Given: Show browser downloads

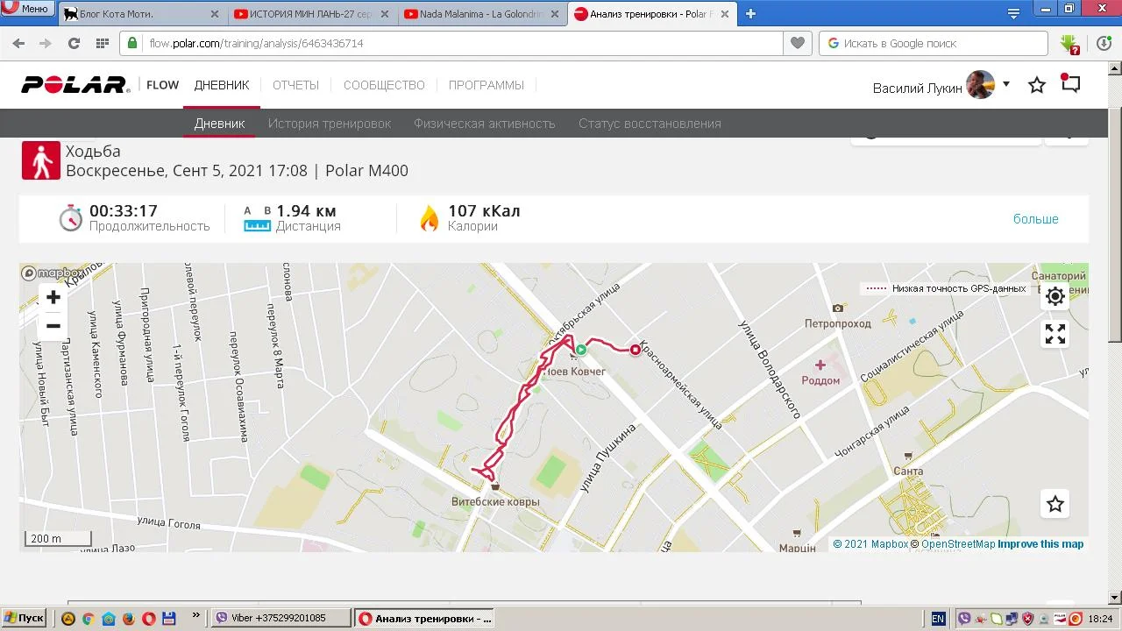Looking at the screenshot, I should click(x=1104, y=43).
